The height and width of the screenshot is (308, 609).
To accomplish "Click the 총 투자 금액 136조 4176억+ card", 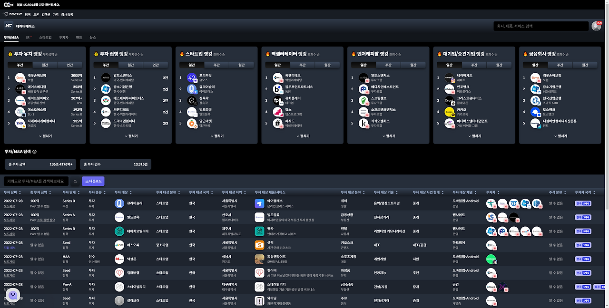I will tap(40, 164).
